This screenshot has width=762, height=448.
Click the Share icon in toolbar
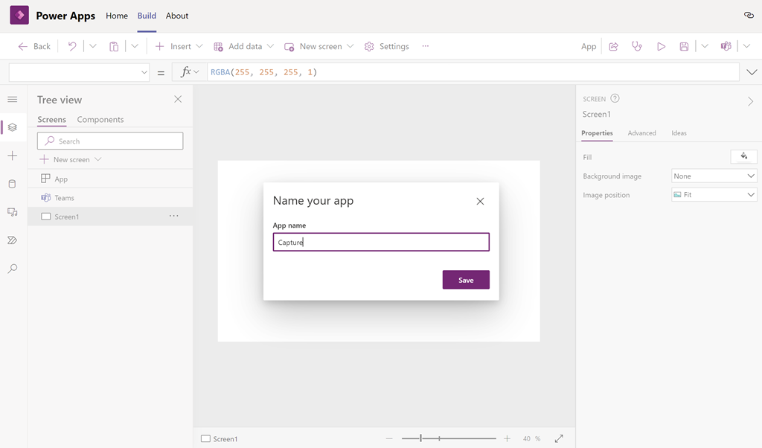pos(613,46)
